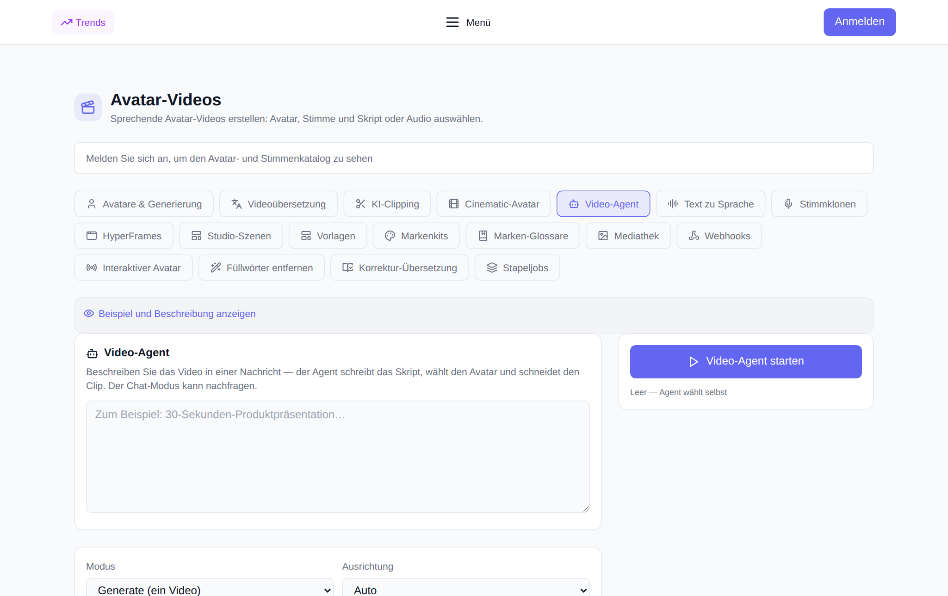The width and height of the screenshot is (948, 596).
Task: Click the stacked layers icon on Stapeljobs
Action: pyautogui.click(x=492, y=268)
